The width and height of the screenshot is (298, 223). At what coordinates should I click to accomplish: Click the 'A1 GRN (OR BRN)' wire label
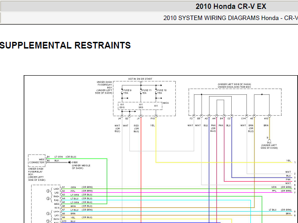point(77,187)
